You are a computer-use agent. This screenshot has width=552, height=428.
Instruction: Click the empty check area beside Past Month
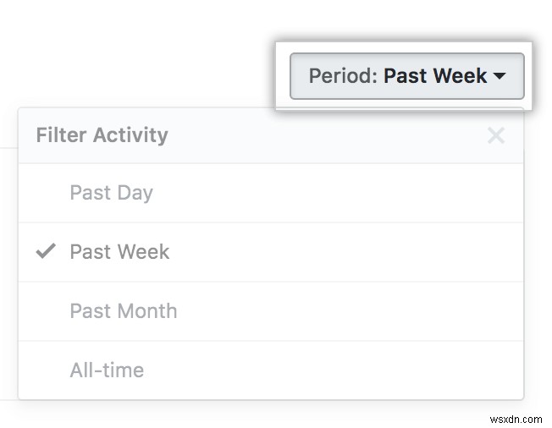tap(46, 311)
